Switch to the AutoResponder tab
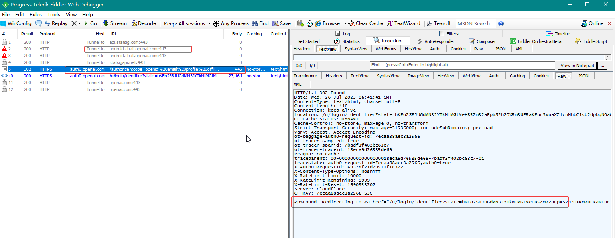The height and width of the screenshot is (238, 615). coord(435,41)
